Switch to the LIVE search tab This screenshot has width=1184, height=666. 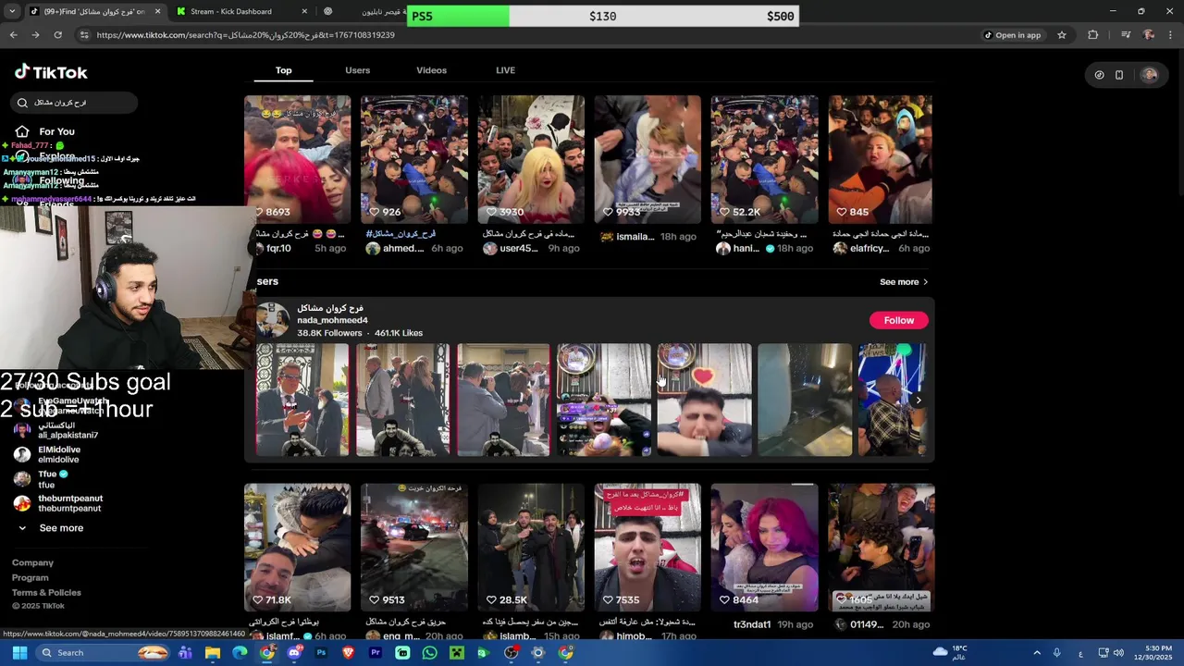505,70
